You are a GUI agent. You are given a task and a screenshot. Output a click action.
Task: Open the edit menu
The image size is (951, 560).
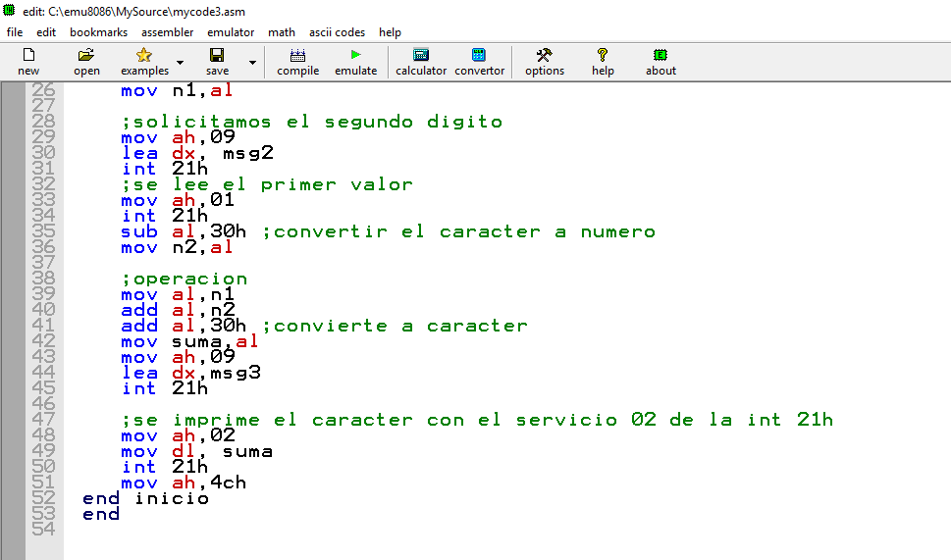pos(46,32)
